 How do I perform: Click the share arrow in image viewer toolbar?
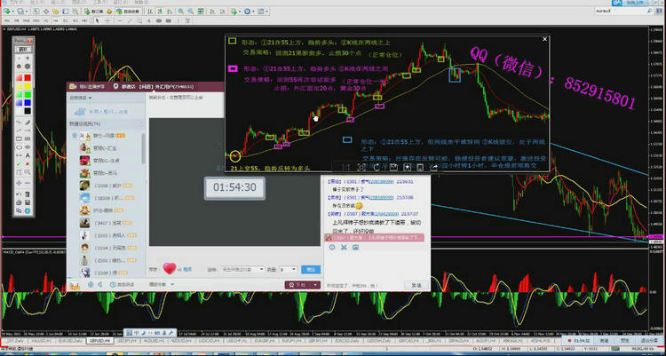[x=434, y=168]
